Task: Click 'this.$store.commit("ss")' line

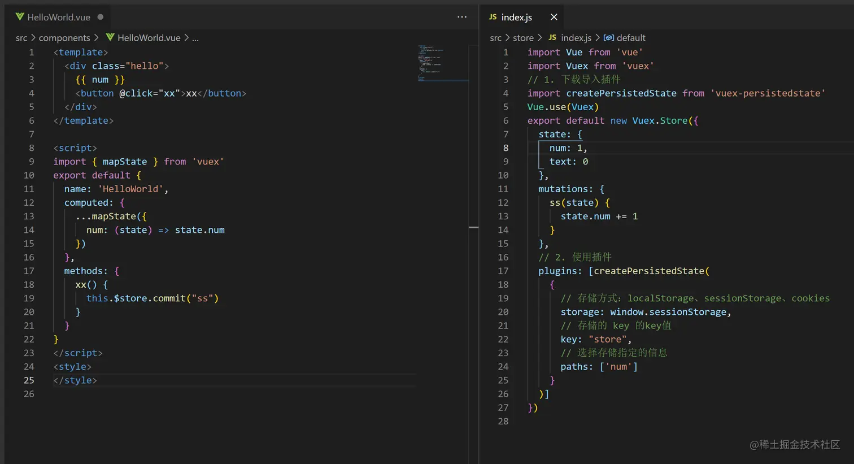Action: [x=152, y=298]
